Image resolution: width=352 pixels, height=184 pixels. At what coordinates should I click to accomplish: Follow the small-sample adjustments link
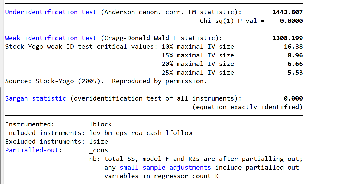(165, 168)
